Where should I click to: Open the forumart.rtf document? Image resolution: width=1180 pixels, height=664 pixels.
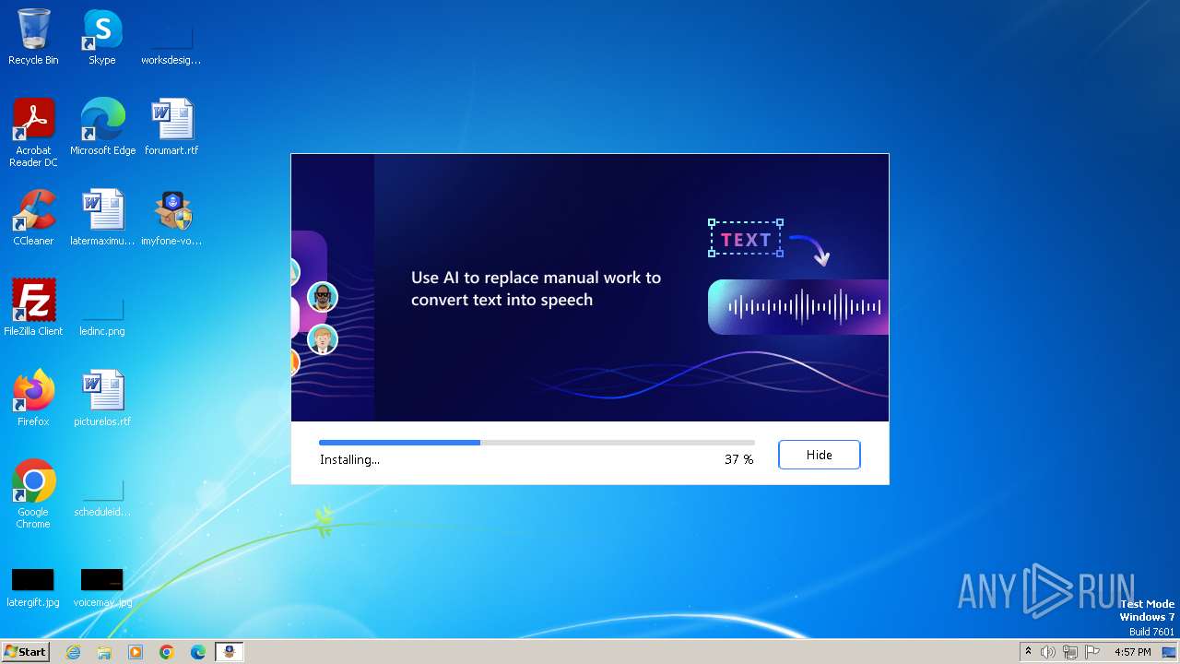click(171, 127)
